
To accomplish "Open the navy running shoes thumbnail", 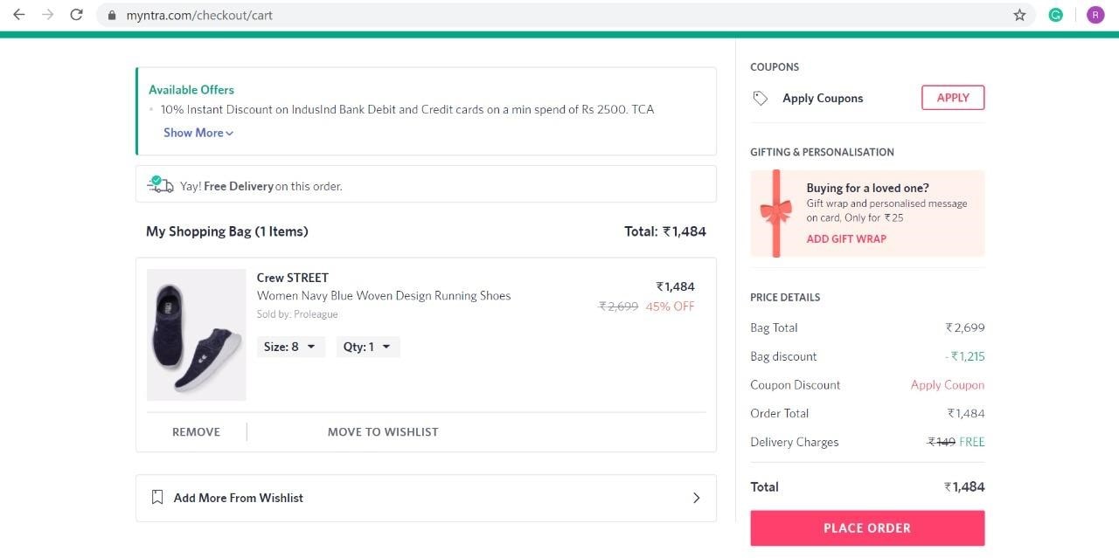I will tap(197, 334).
